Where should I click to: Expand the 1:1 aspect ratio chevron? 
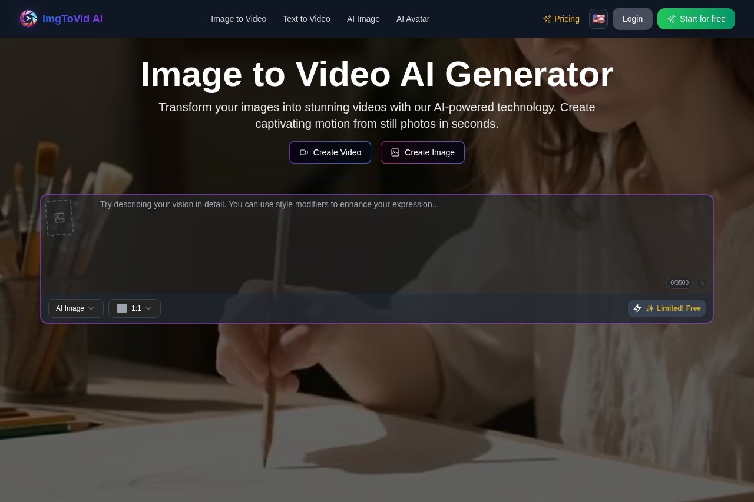148,308
